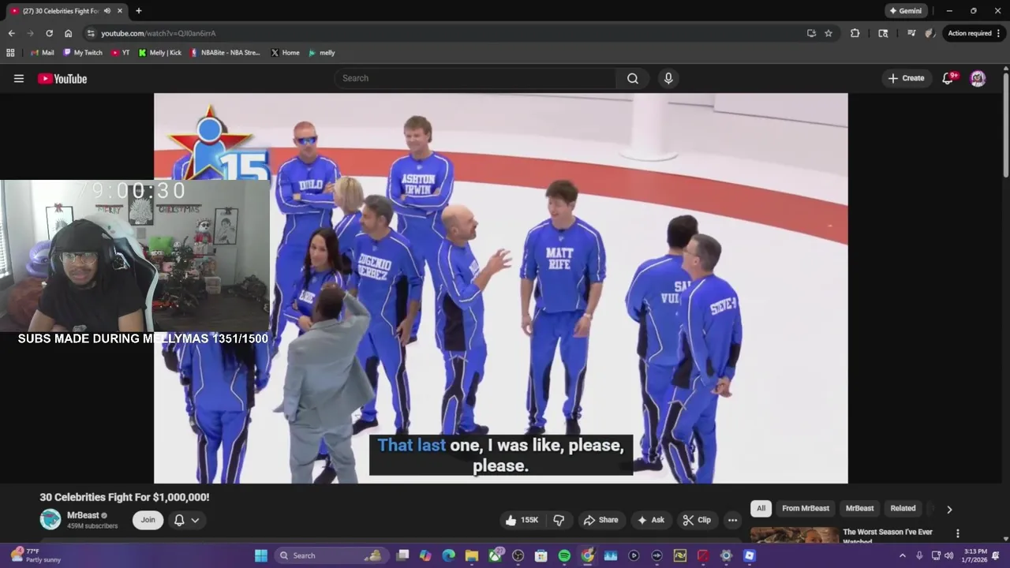
Task: Open Chrome media controls icon
Action: pyautogui.click(x=911, y=33)
